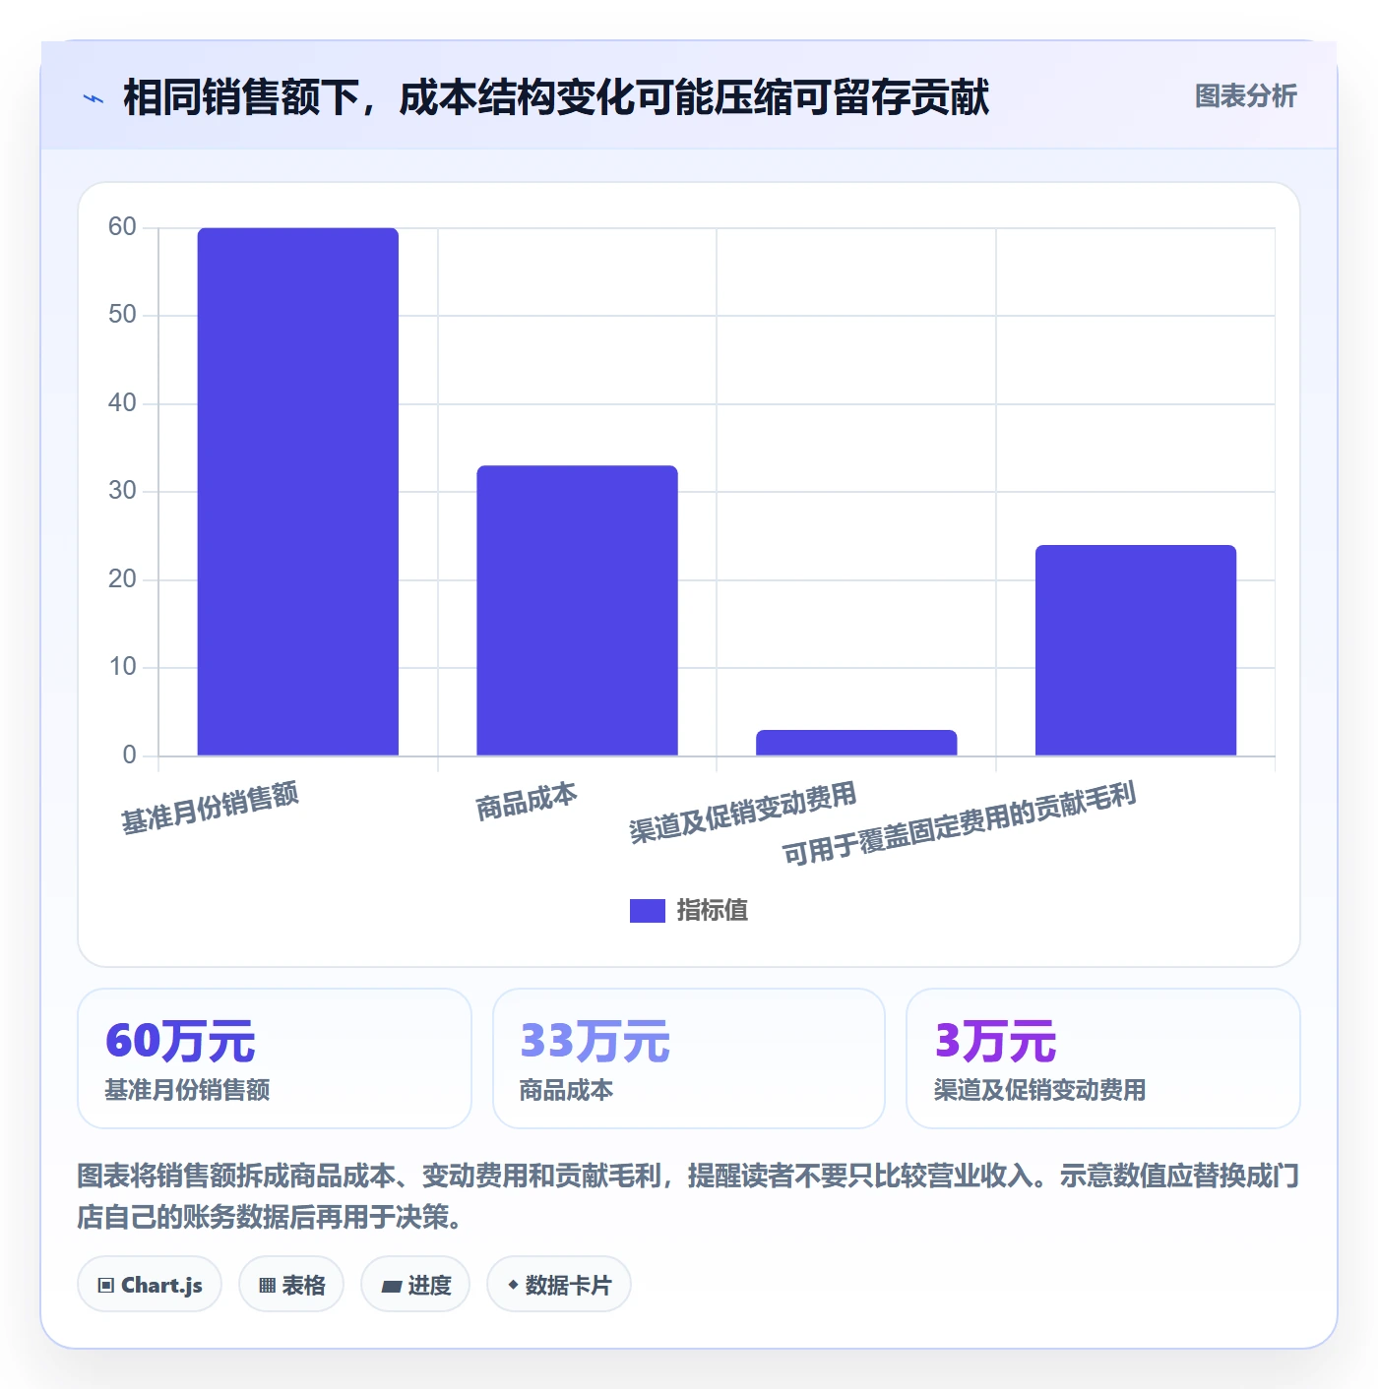Select the 可用于覆盖固定费用的贡献毛利 bar
This screenshot has width=1378, height=1389.
[x=1136, y=650]
